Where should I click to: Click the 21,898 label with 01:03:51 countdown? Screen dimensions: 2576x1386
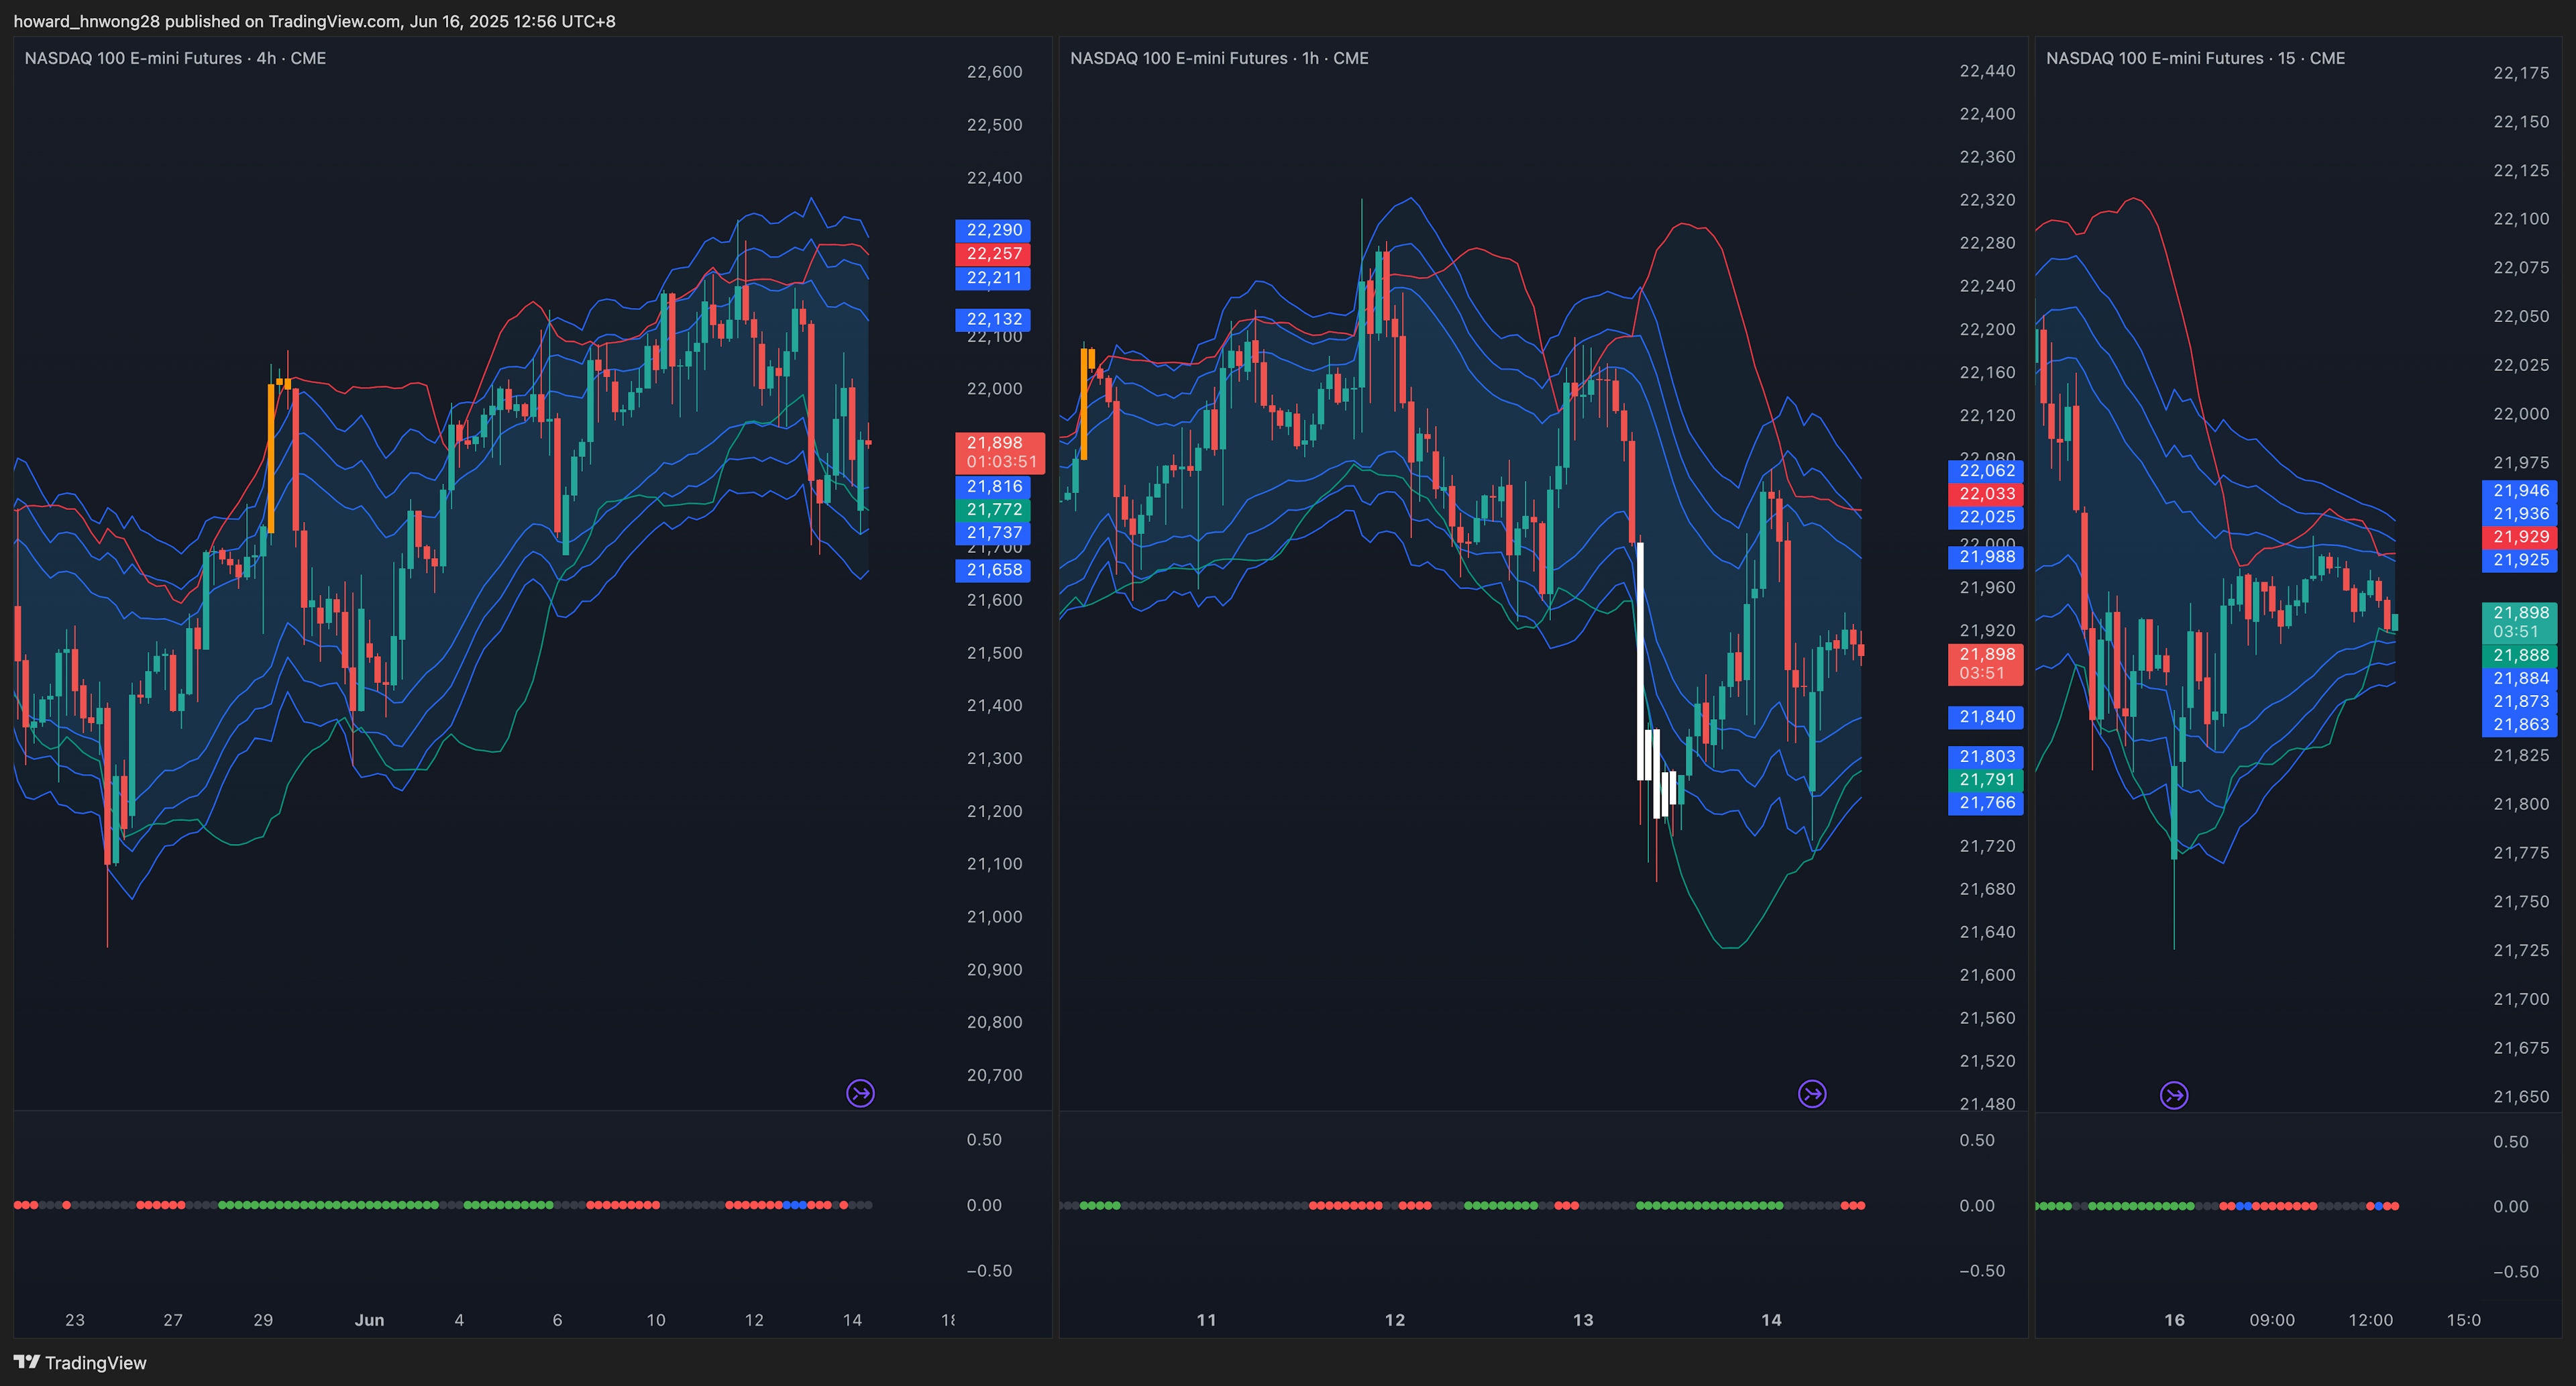1000,452
